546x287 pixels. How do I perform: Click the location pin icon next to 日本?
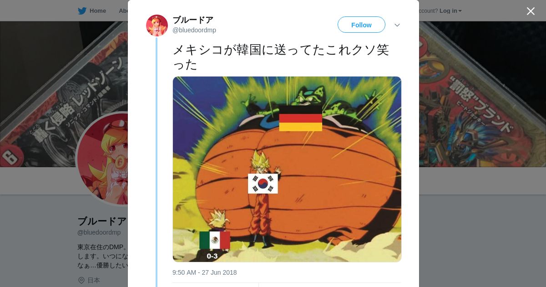coord(81,280)
